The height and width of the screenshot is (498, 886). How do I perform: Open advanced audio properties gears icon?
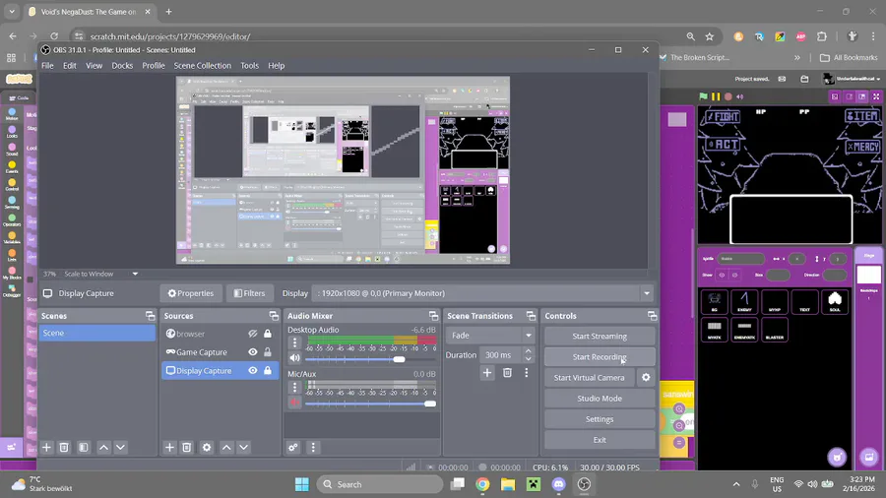pos(292,447)
